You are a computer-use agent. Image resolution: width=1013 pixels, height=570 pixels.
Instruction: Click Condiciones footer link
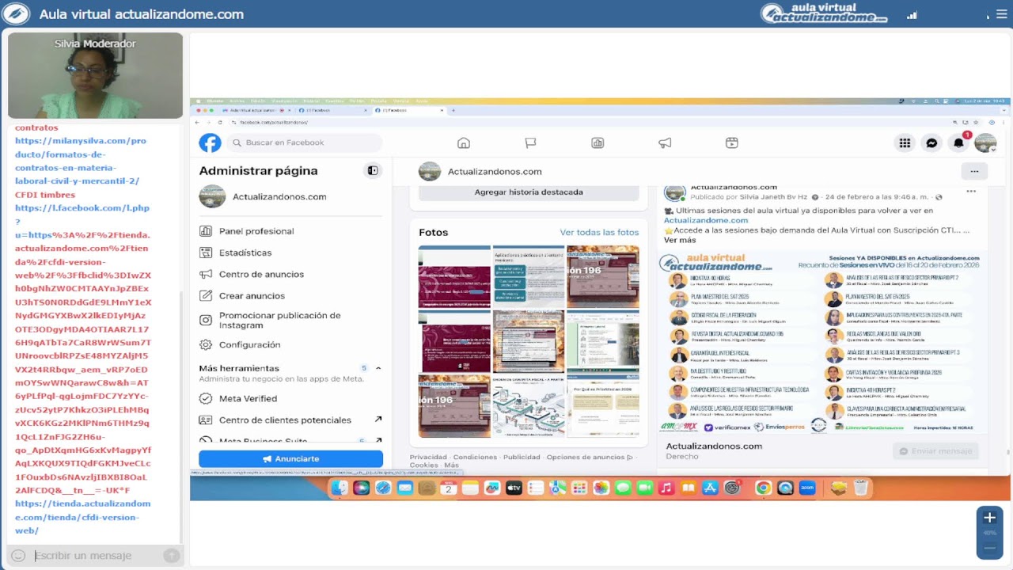[475, 457]
